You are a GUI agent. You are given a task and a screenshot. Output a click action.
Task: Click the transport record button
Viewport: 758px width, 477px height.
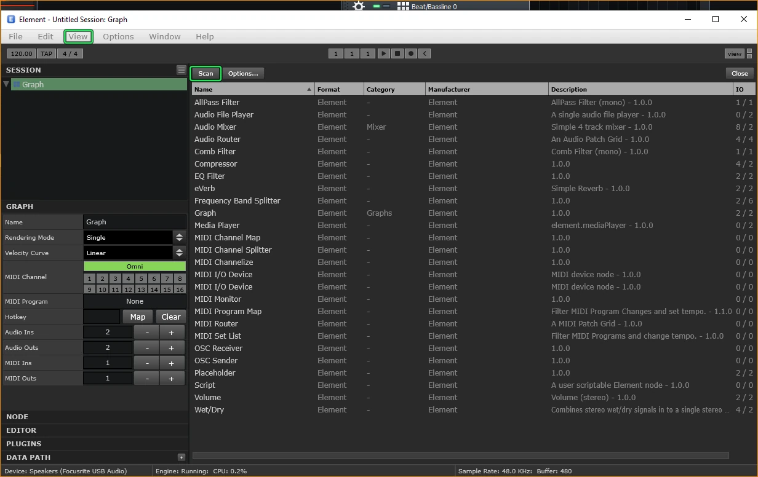point(411,53)
